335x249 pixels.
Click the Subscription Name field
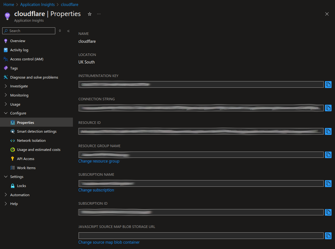(x=201, y=183)
